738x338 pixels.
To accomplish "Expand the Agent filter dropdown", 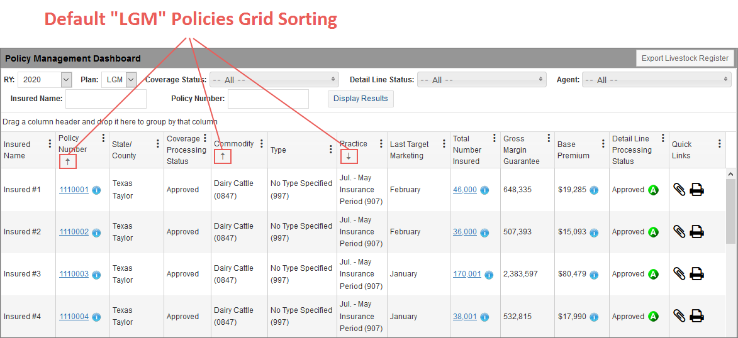I will pos(656,80).
